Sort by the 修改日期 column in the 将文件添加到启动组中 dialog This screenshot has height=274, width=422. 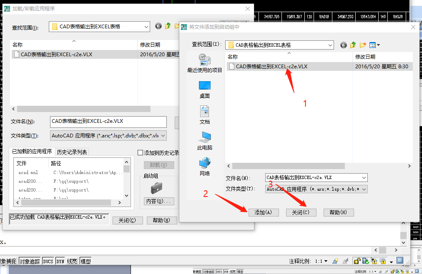coord(382,57)
